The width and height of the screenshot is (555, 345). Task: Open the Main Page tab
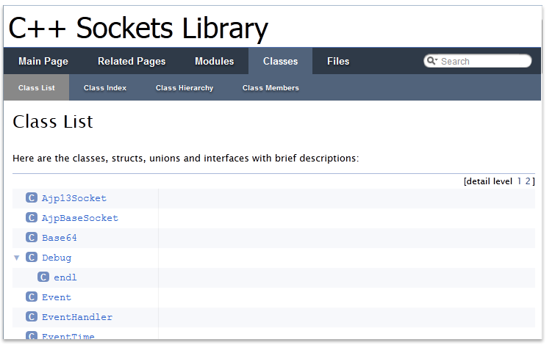coord(43,61)
